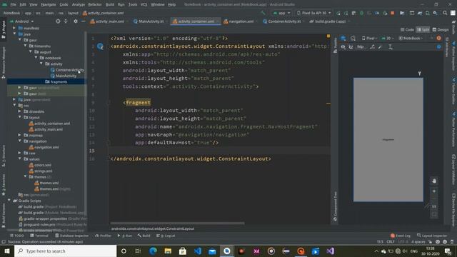
Task: Switch the editor to Design view
Action: pyautogui.click(x=441, y=30)
